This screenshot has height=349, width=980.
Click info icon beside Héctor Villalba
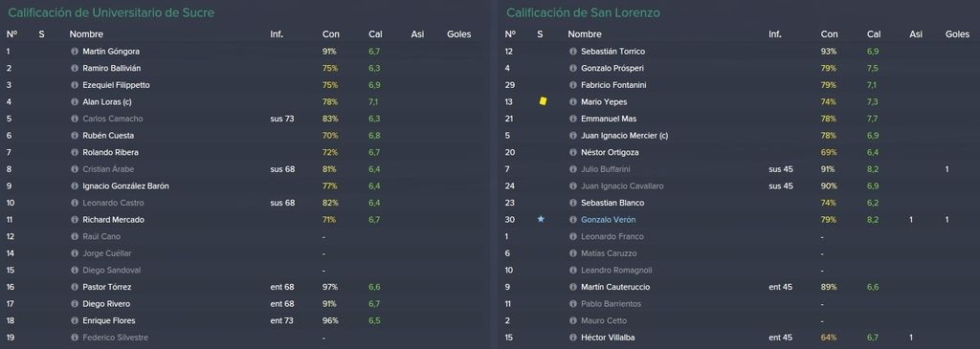click(573, 338)
